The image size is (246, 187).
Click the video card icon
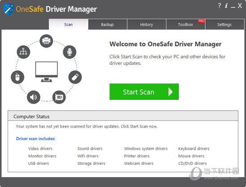(59, 97)
